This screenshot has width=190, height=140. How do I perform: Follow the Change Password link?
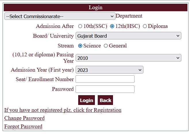click(x=24, y=118)
